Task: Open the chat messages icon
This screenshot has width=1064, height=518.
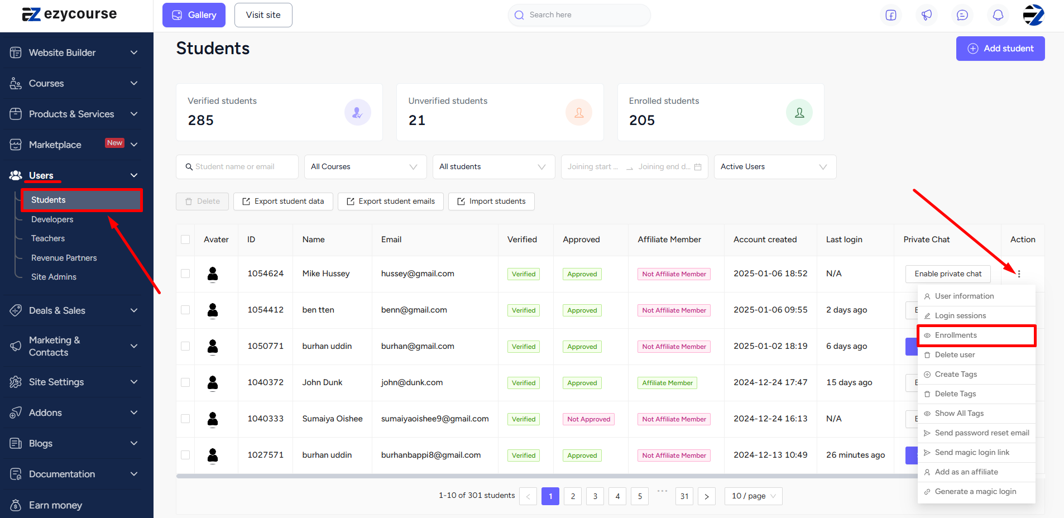Action: tap(962, 15)
